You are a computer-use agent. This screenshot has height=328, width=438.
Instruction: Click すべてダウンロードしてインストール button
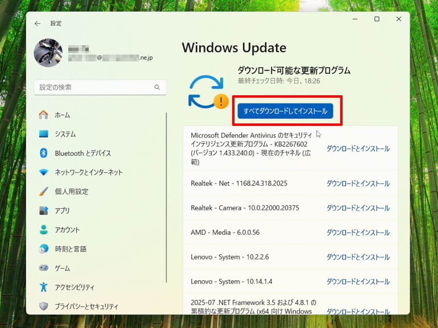(x=285, y=111)
